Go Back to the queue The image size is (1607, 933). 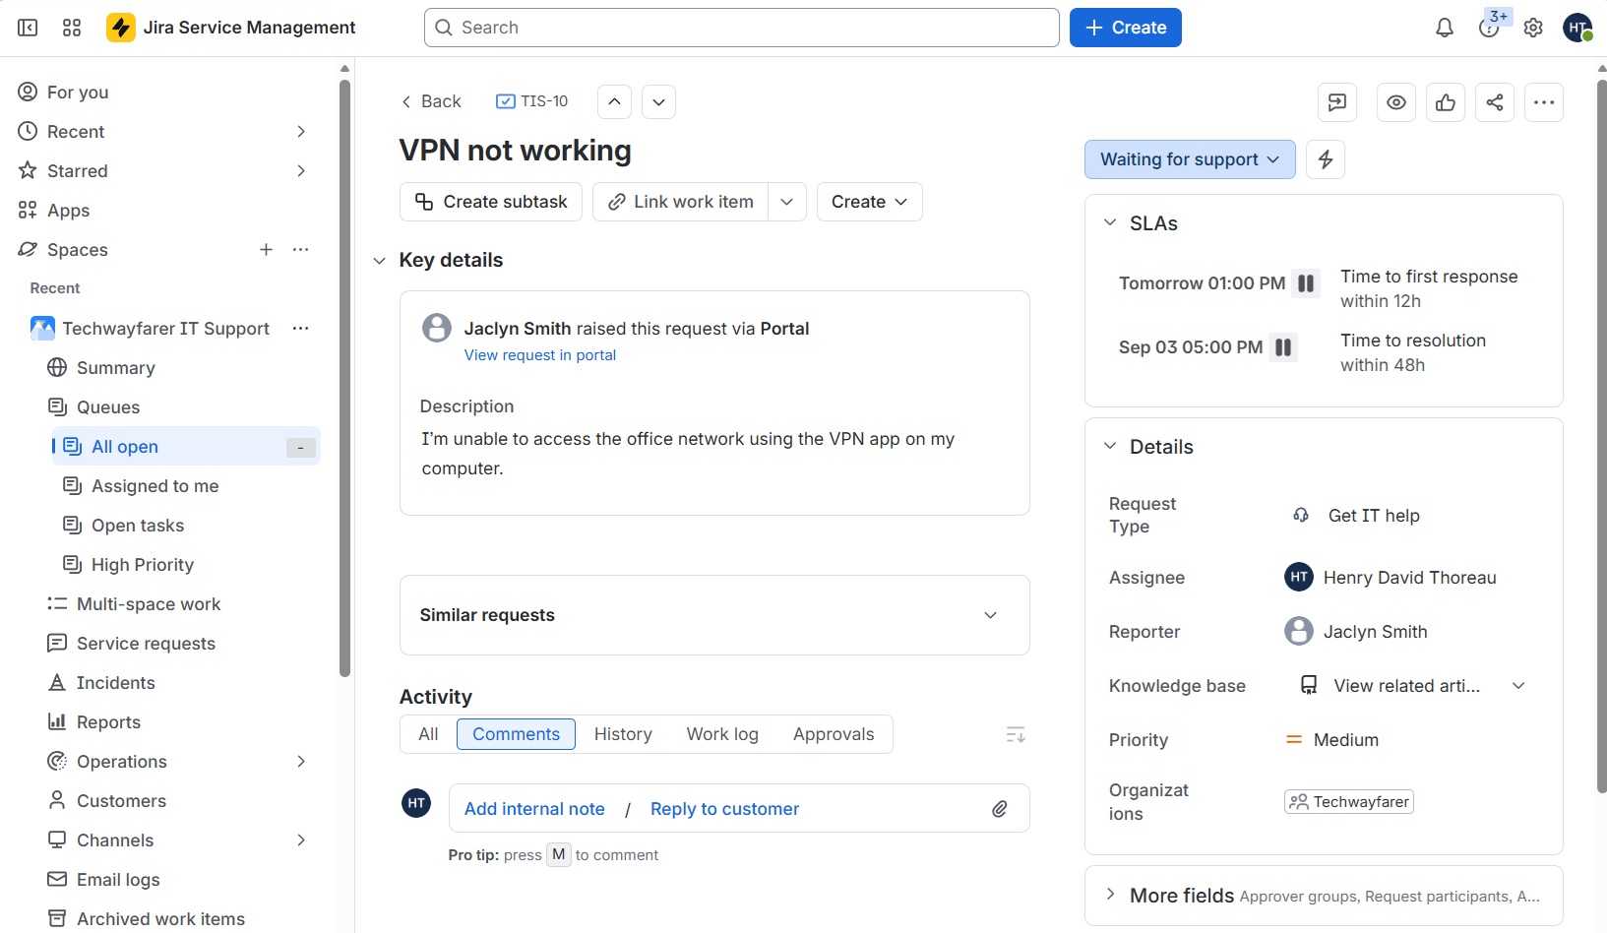coord(431,101)
